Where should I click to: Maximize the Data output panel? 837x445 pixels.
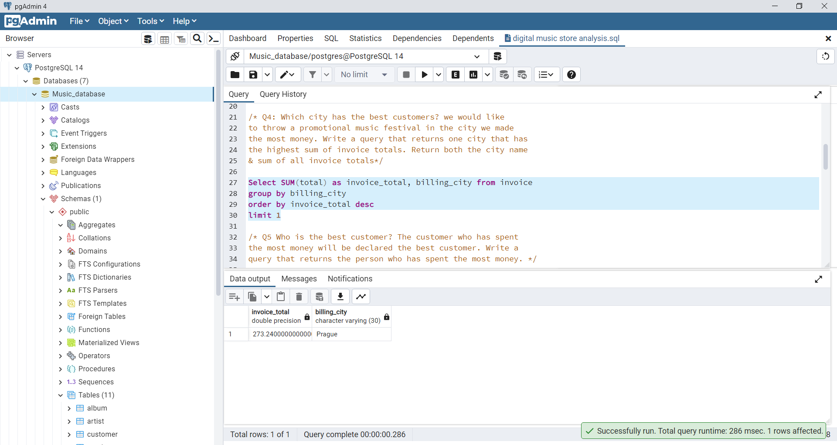click(819, 279)
